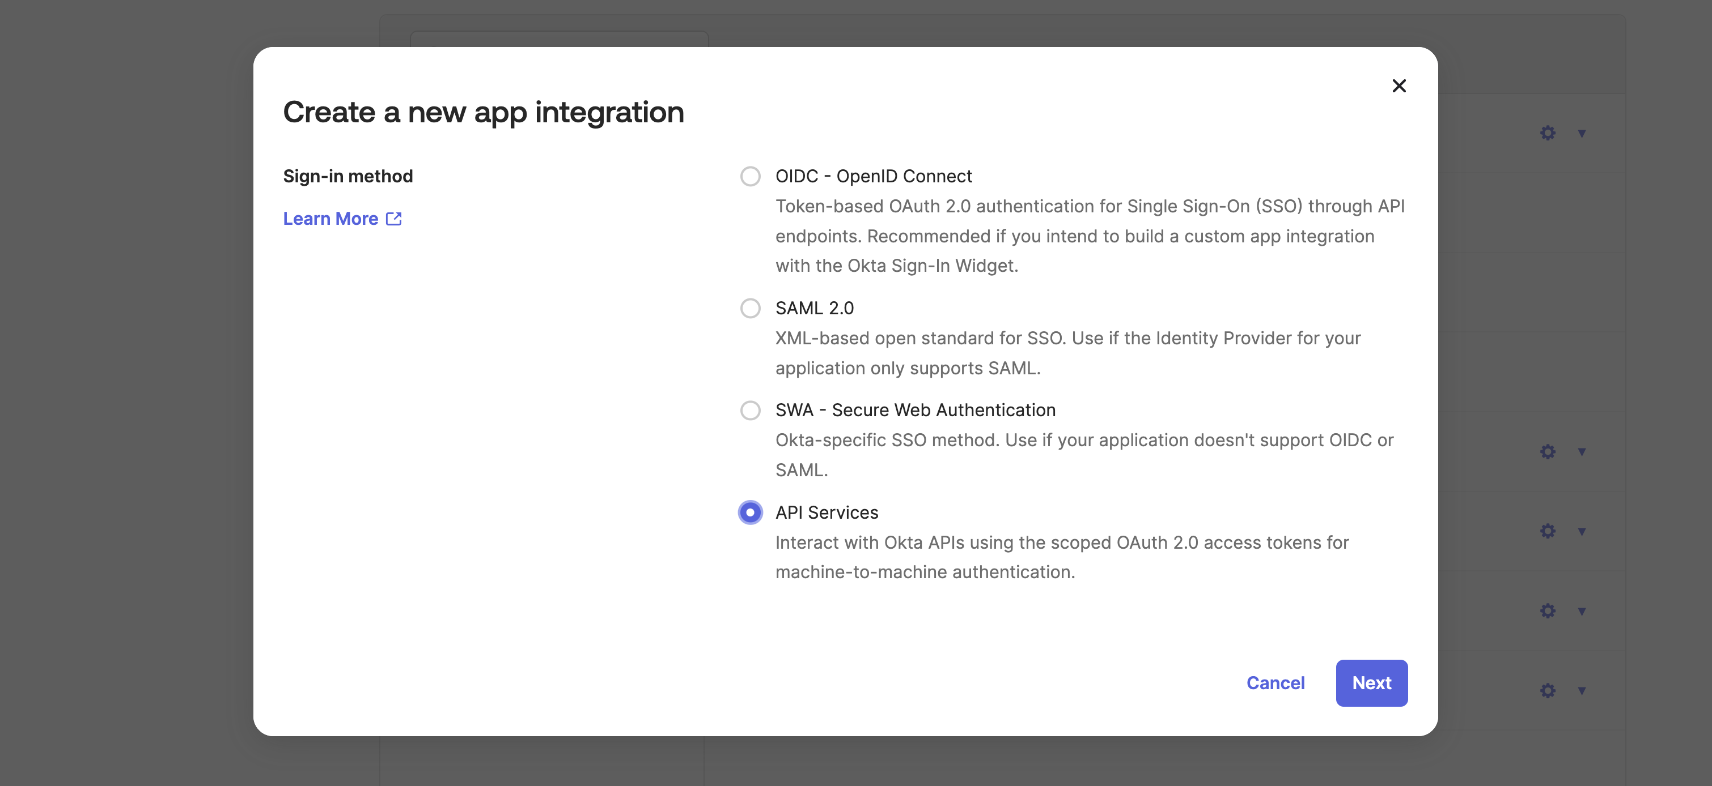Click the gear icon in the fourth background row

coord(1548,611)
